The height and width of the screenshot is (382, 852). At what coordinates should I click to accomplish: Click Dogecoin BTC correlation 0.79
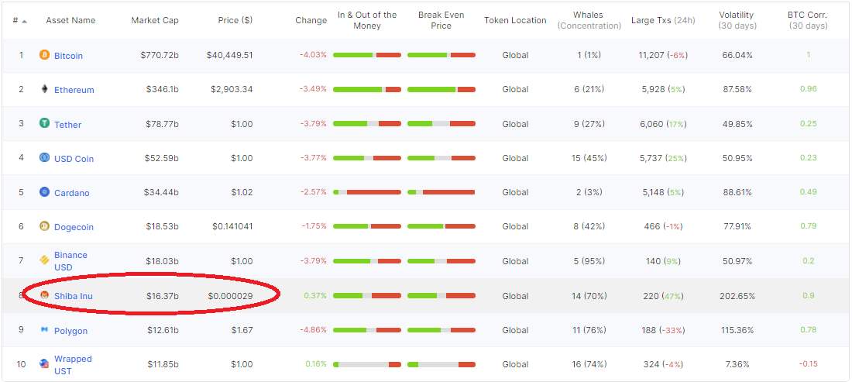808,226
